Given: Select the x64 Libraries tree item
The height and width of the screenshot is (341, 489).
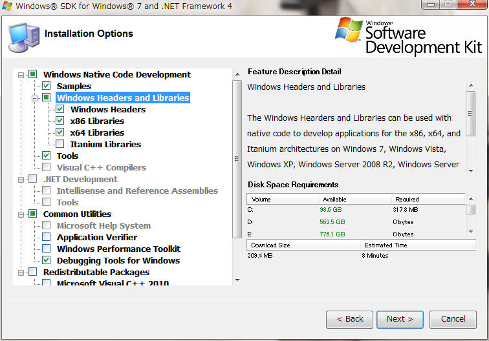Looking at the screenshot, I should click(97, 132).
